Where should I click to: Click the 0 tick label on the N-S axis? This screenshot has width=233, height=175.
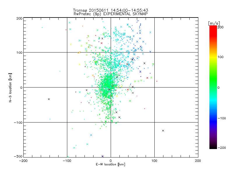(21, 87)
